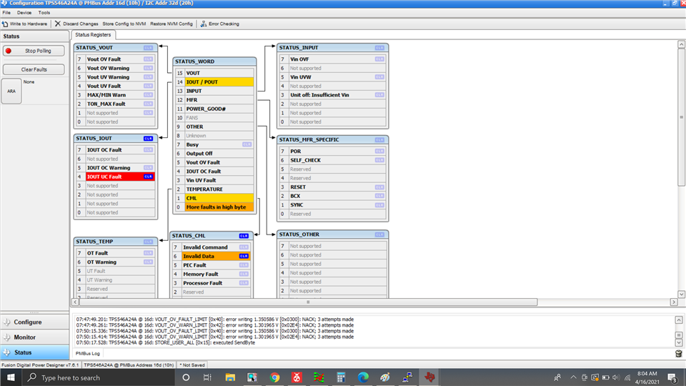Click Restore NVM Config

click(x=171, y=24)
